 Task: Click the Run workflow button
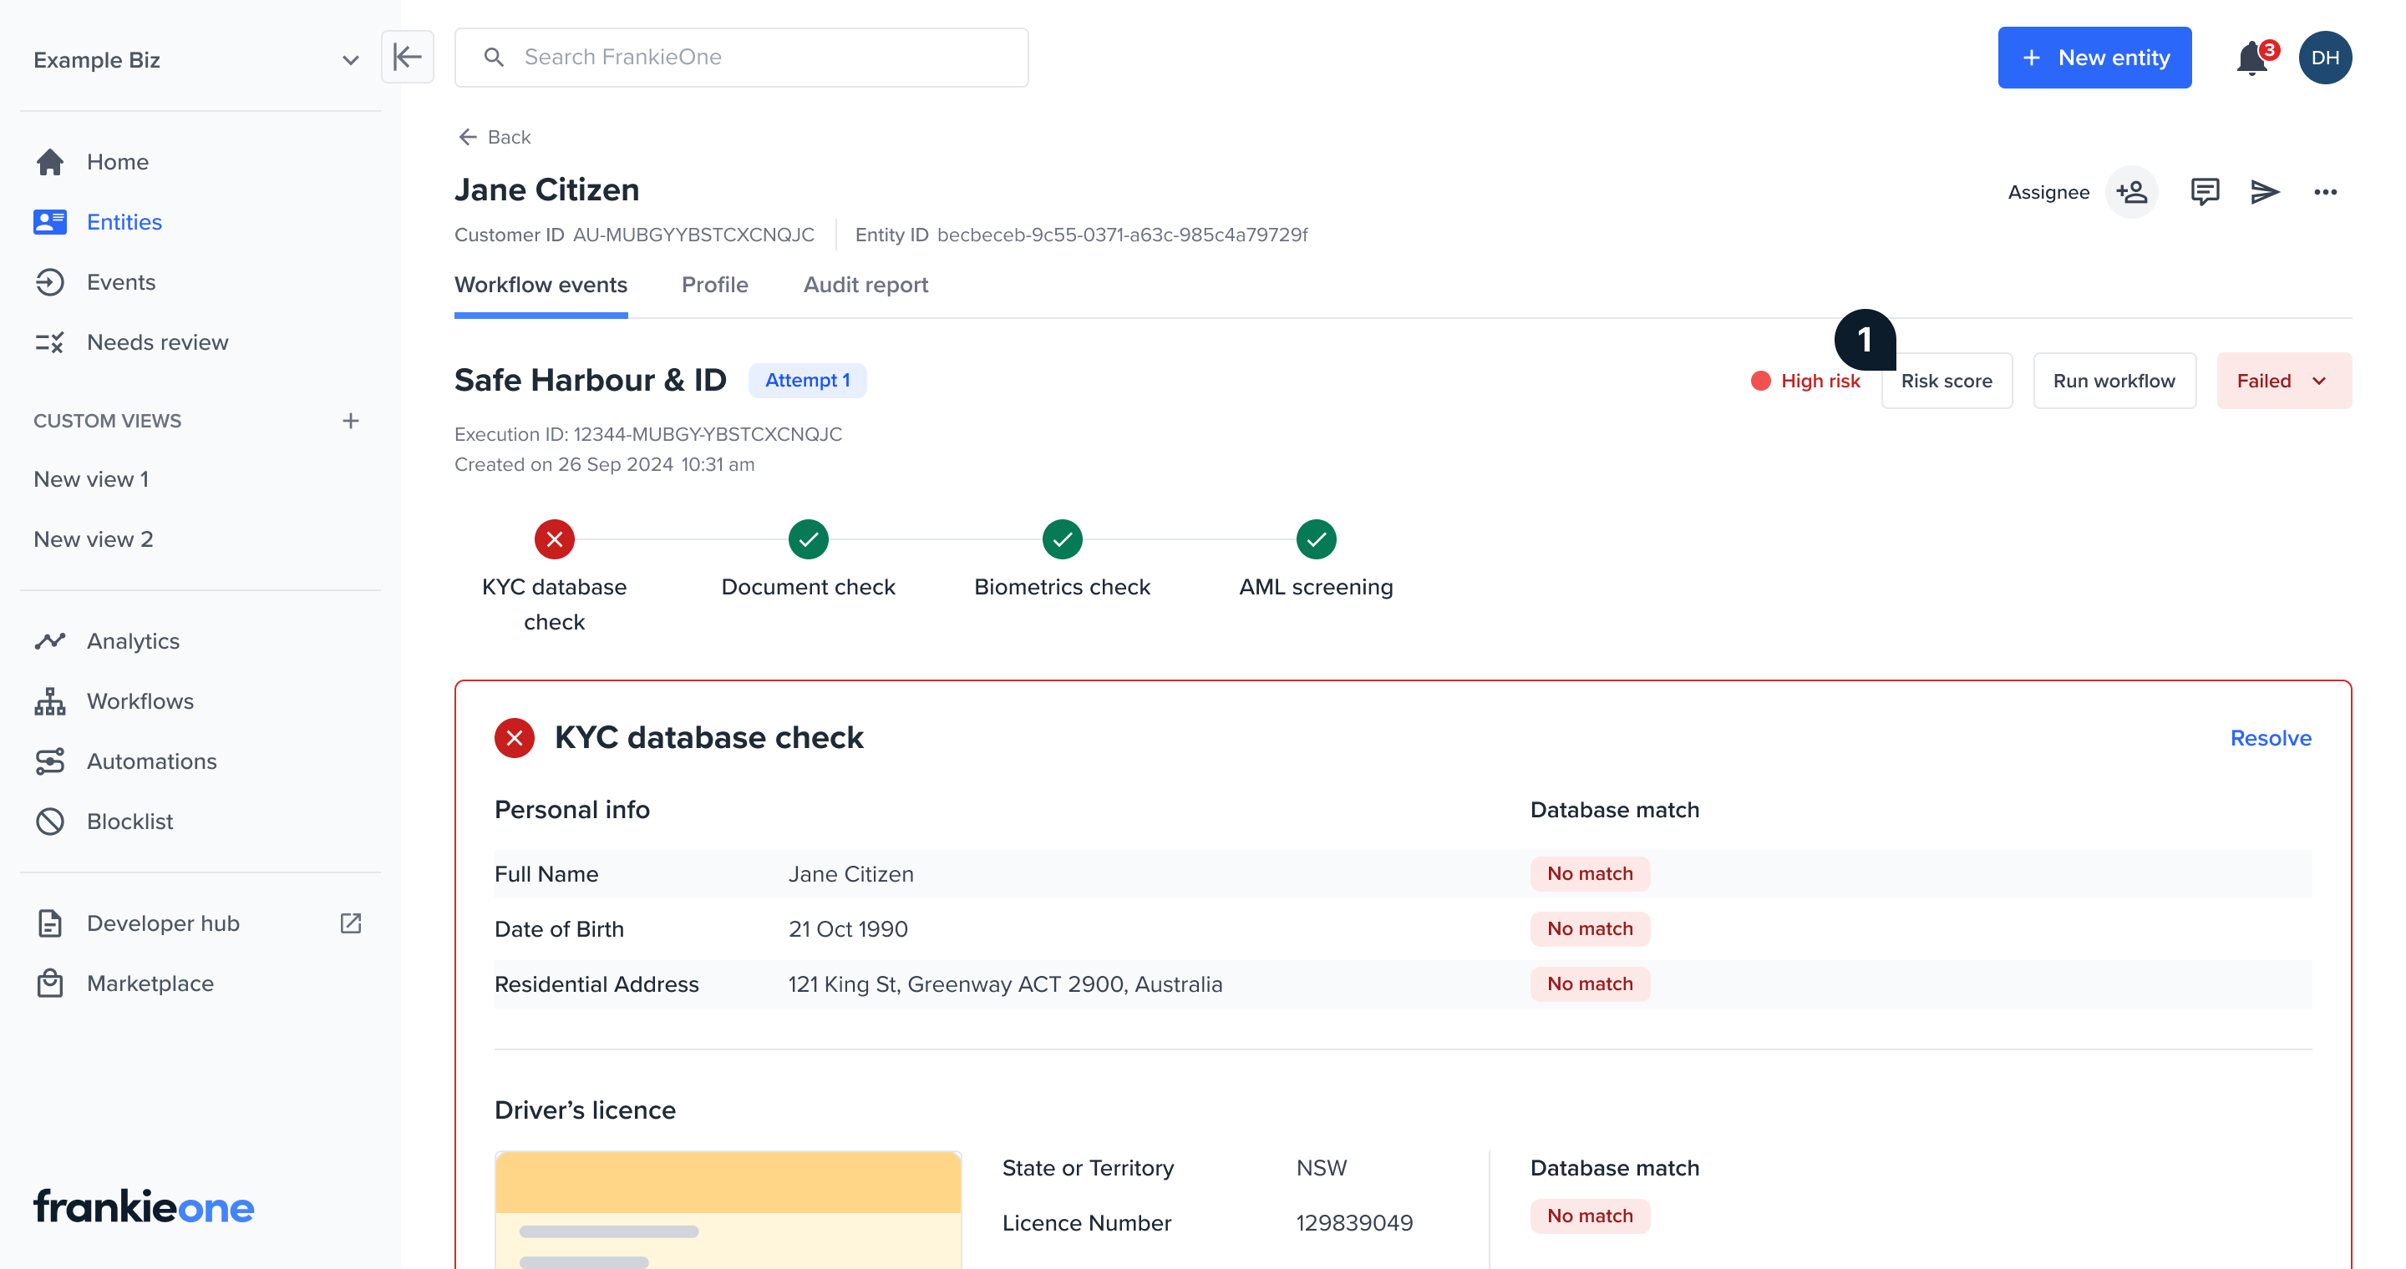coord(2114,381)
